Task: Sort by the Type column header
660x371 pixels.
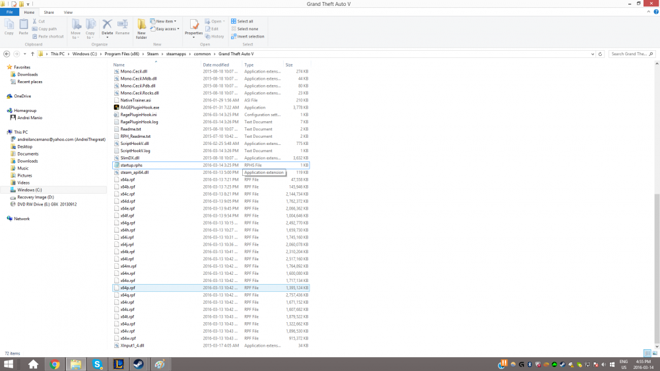Action: coord(263,65)
